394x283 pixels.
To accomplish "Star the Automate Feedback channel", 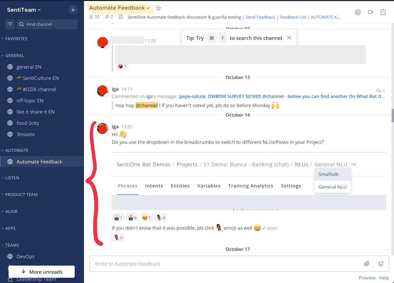I will pyautogui.click(x=159, y=8).
